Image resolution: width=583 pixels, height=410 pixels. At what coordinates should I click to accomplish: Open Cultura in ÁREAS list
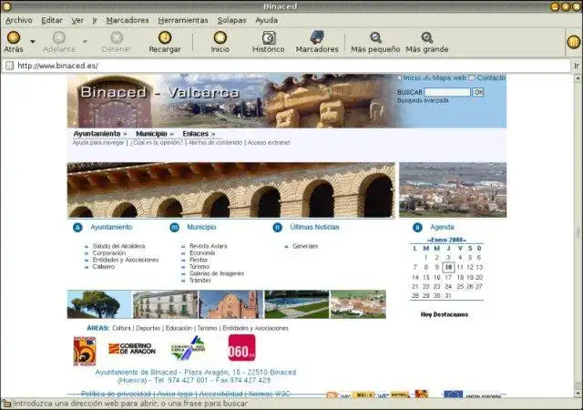point(121,328)
